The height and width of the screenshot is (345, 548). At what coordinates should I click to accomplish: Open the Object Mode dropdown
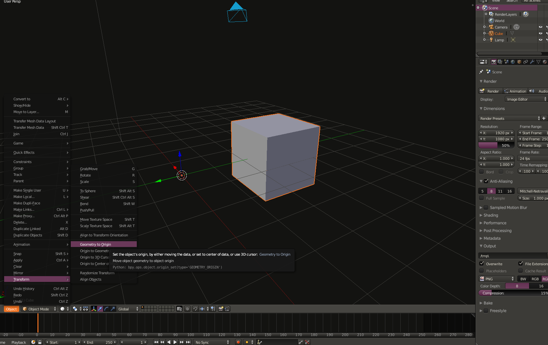[39, 309]
